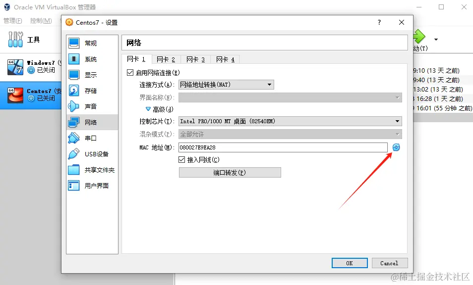The height and width of the screenshot is (285, 473).
Task: Click the MAC 地址 input field
Action: pos(283,147)
